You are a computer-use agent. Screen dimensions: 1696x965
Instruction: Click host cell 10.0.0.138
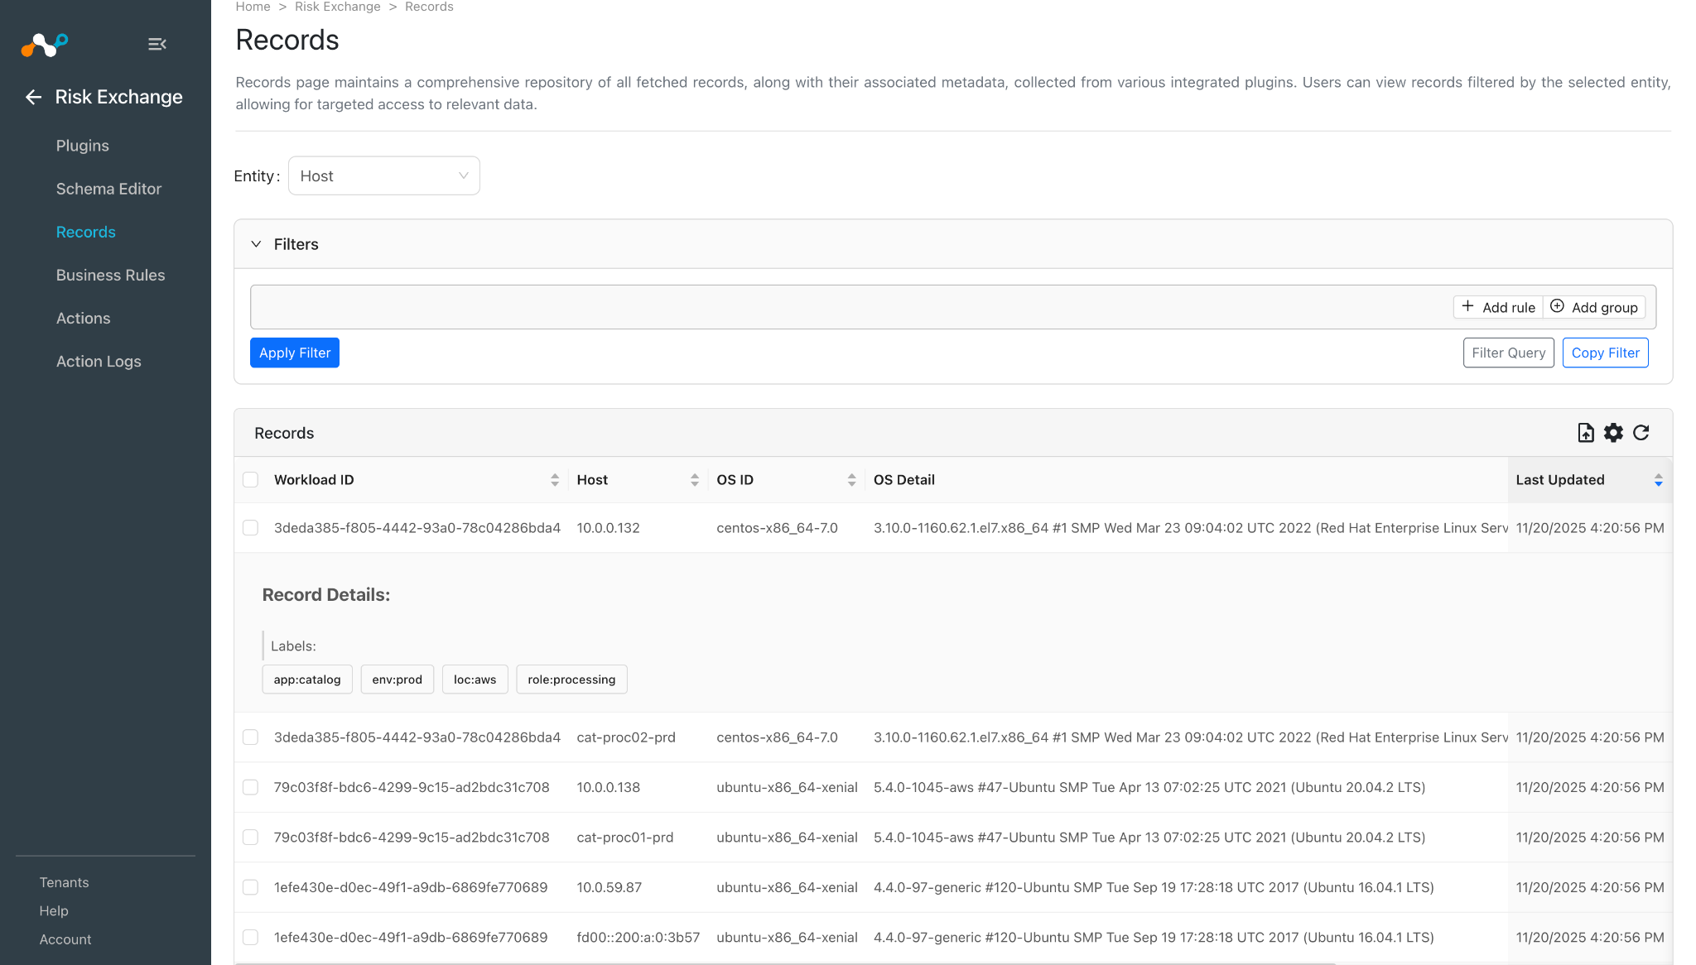click(609, 787)
